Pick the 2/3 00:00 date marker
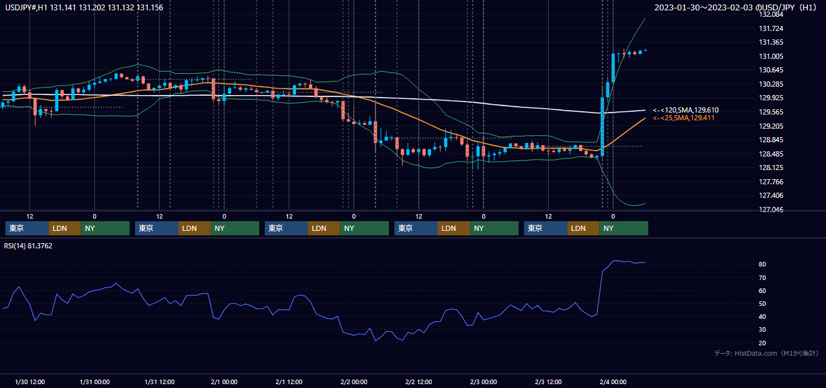This screenshot has width=826, height=388. 483,382
